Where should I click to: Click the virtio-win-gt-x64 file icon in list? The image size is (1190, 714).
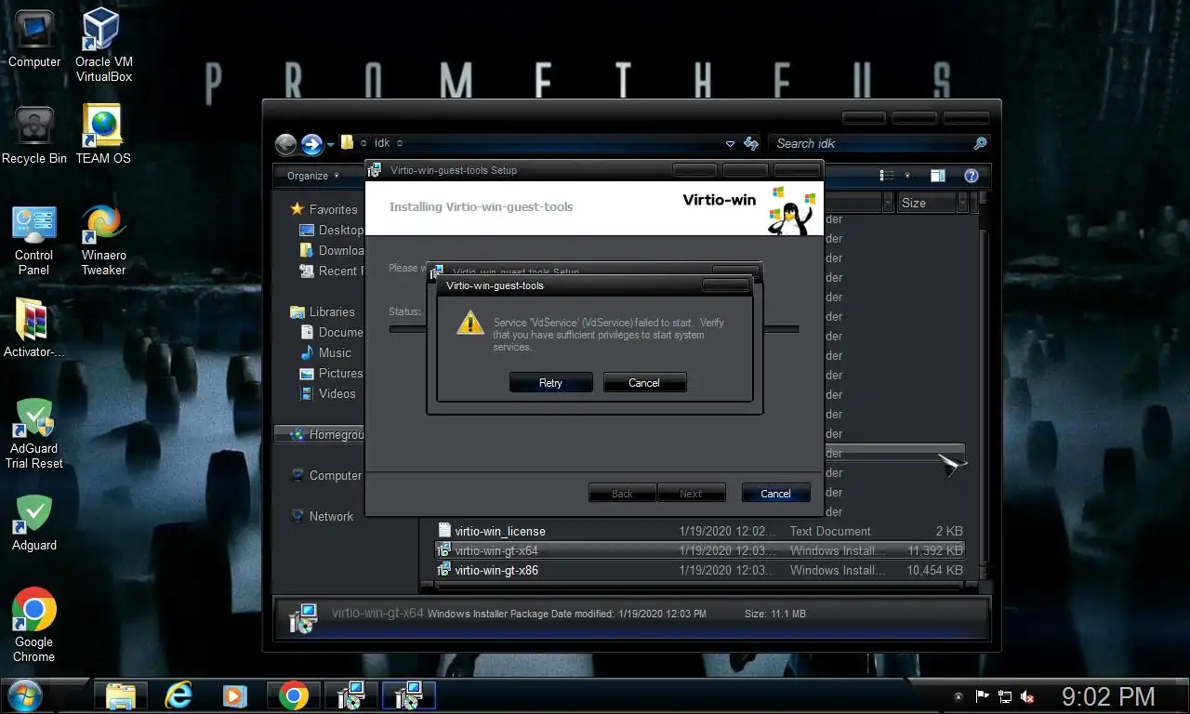pyautogui.click(x=444, y=550)
